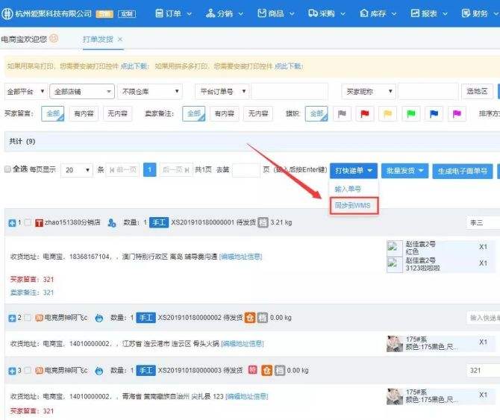This screenshot has height=420, width=500.
Task: Click the 选地区 button
Action: 477,92
